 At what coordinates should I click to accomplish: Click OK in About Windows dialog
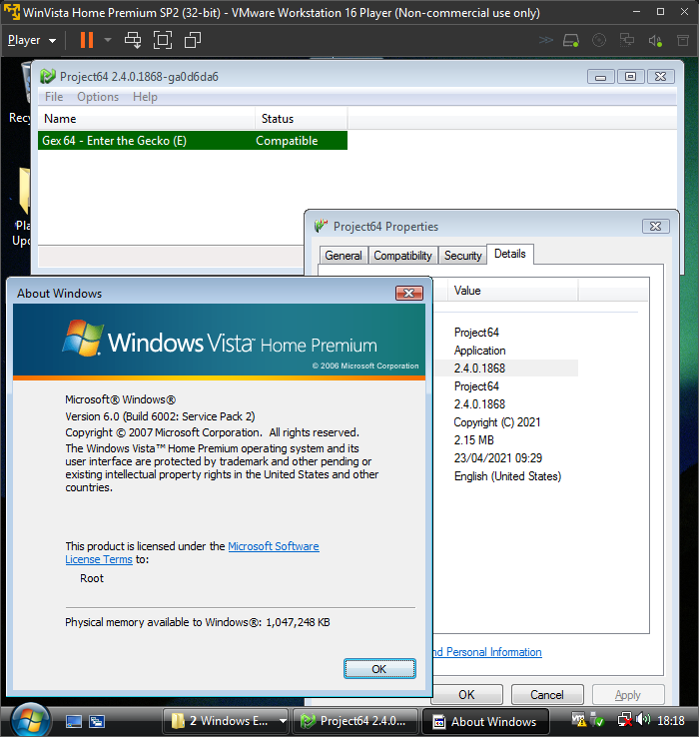point(379,669)
